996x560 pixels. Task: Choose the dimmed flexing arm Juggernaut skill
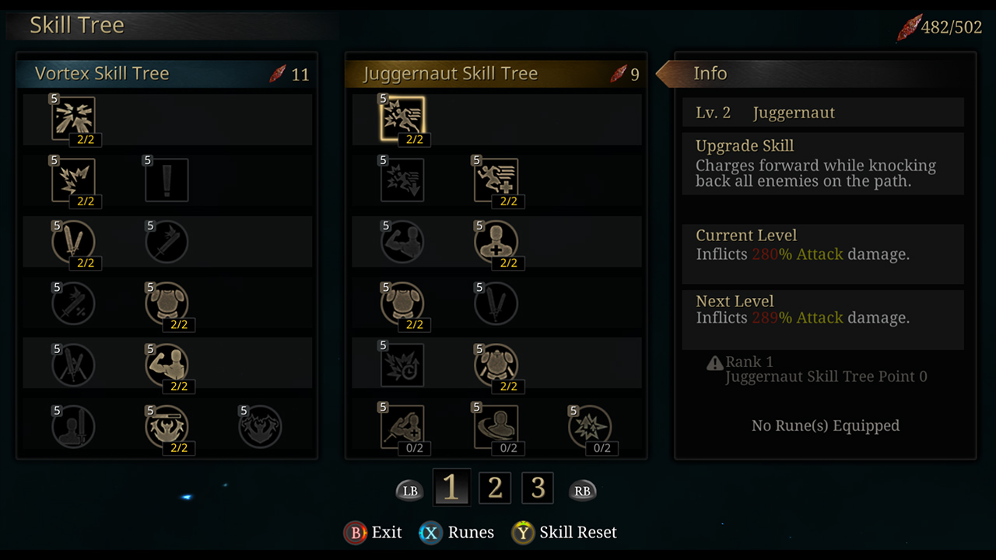(x=402, y=243)
